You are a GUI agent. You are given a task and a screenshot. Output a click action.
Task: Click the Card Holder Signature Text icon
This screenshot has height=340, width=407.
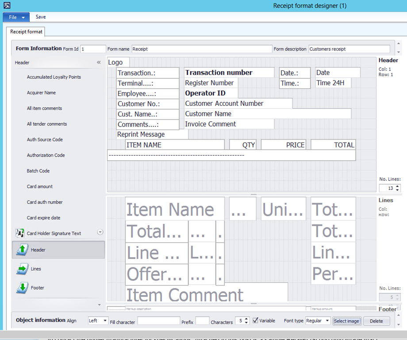(x=20, y=233)
